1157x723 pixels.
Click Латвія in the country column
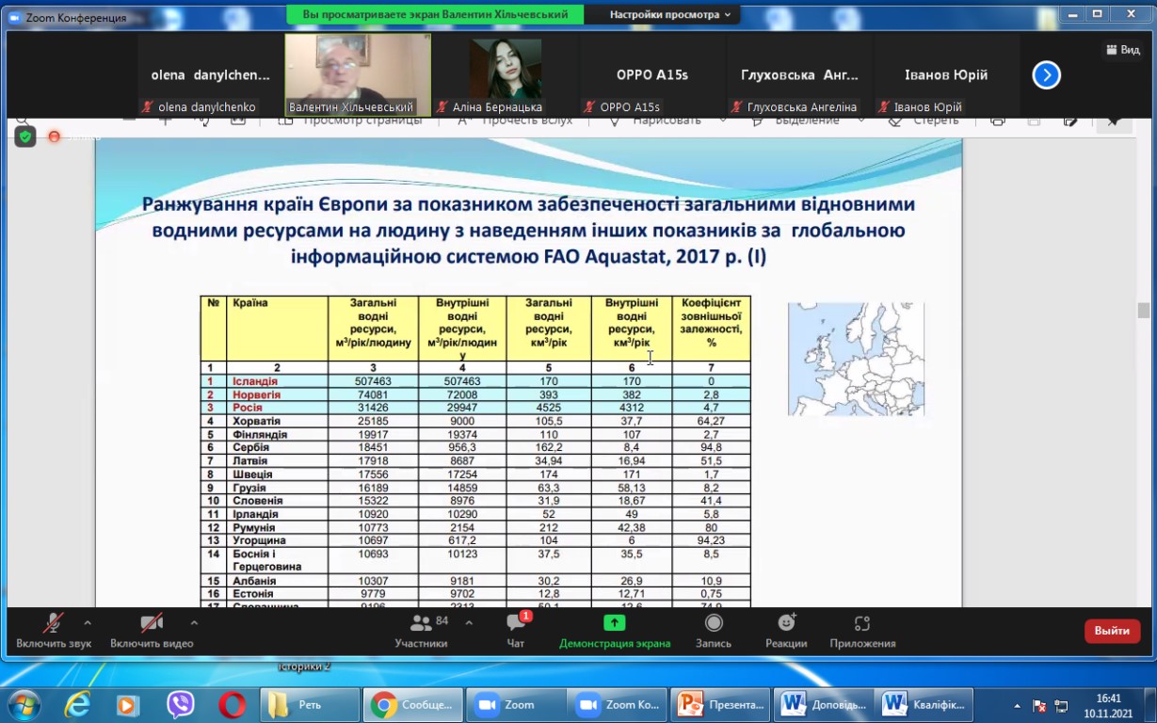[x=249, y=460]
